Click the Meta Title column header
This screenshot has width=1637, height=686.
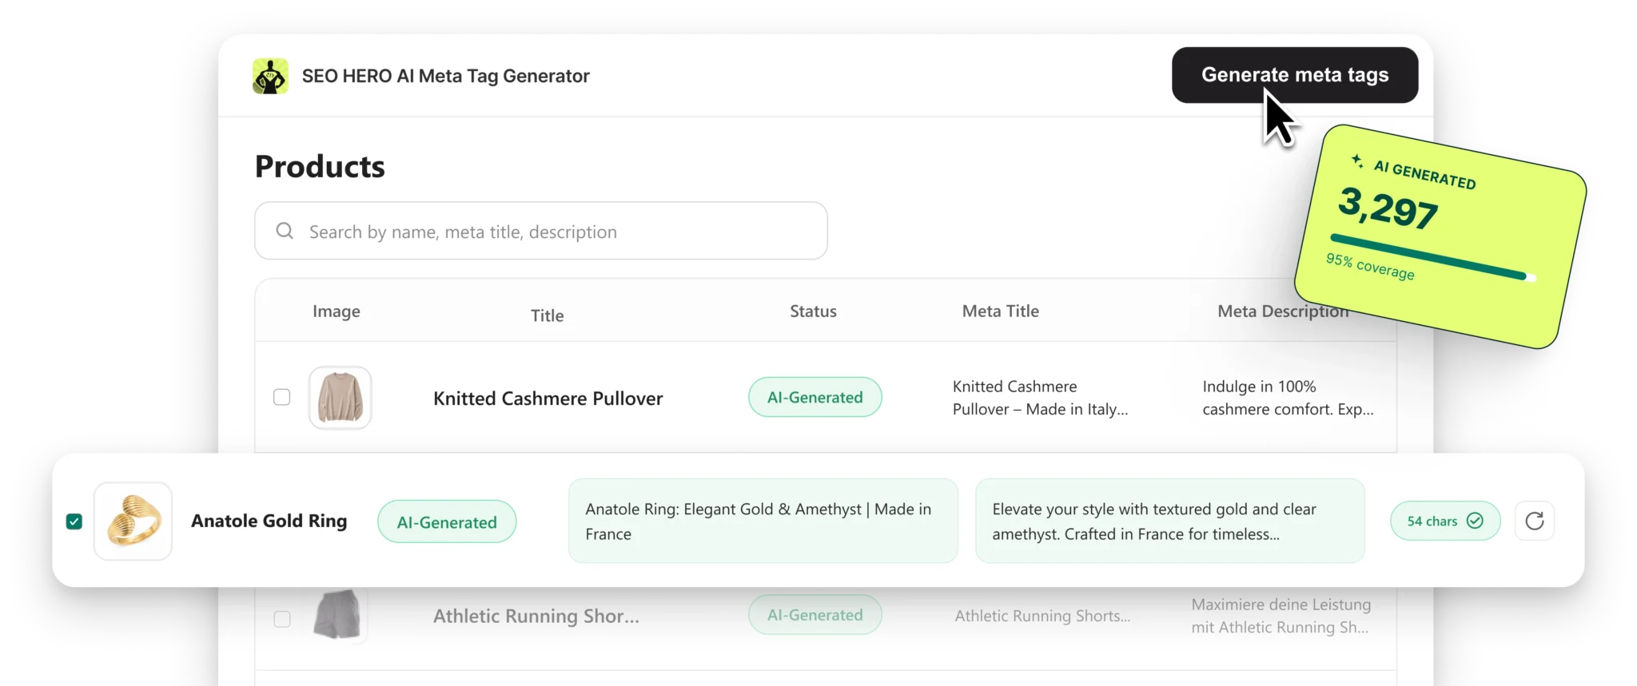1001,311
